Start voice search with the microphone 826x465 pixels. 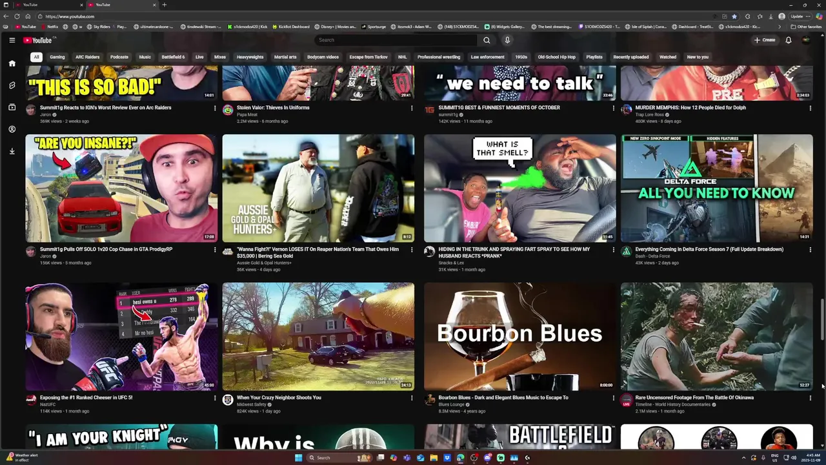507,40
